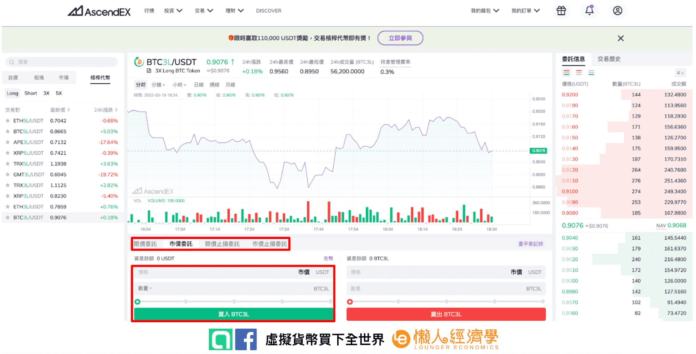Select the 日線 chart interval
The height and width of the screenshot is (354, 696).
coord(199,85)
